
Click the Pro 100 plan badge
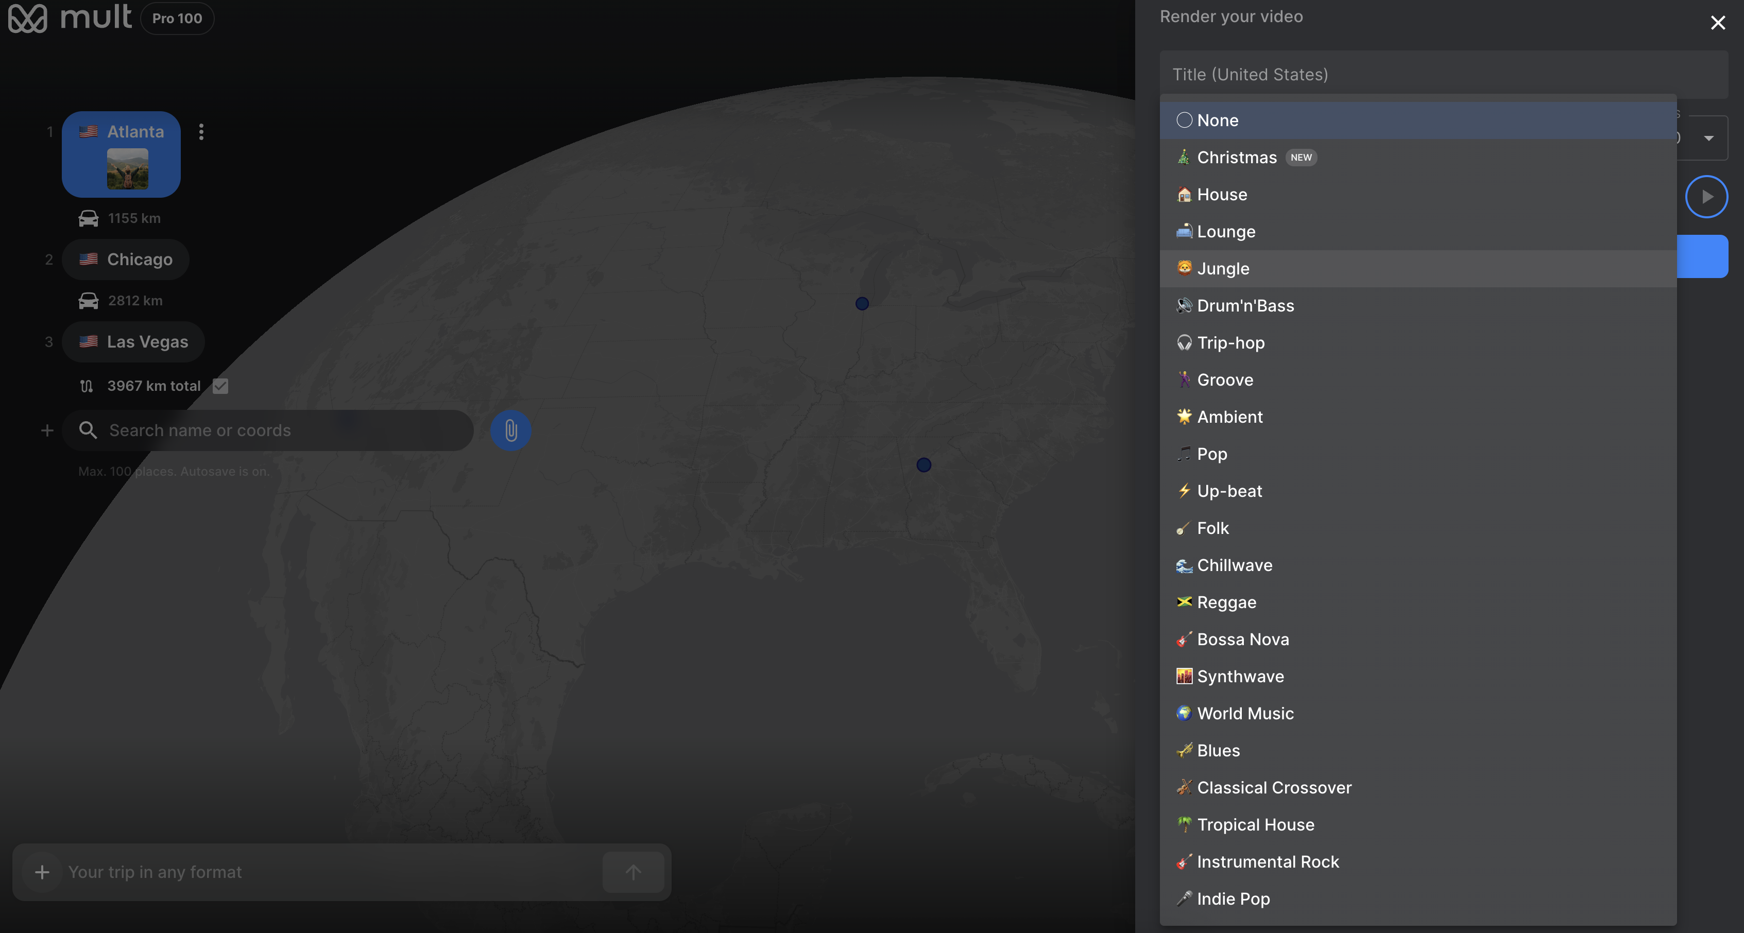point(177,18)
